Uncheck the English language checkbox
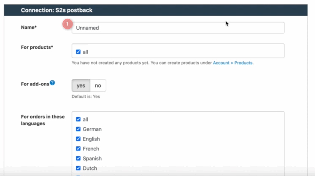The width and height of the screenshot is (315, 176). point(78,139)
